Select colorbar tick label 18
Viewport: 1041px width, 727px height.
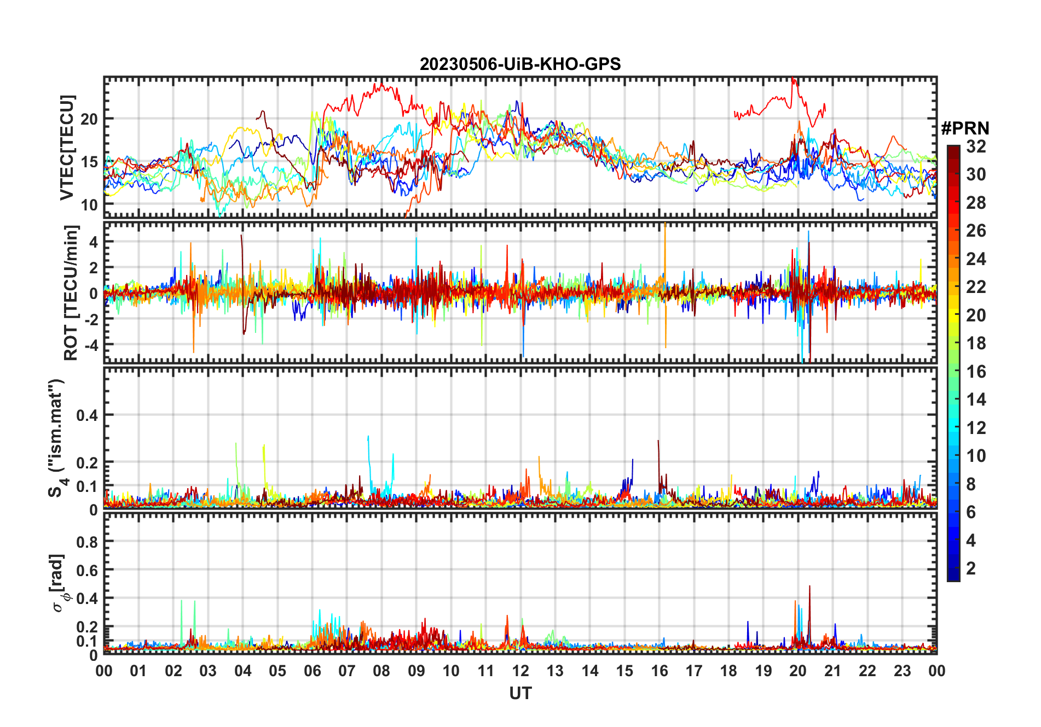pyautogui.click(x=976, y=343)
